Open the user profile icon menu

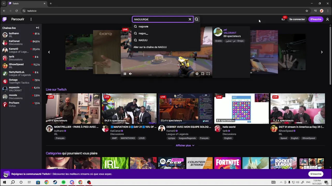pos(327,19)
